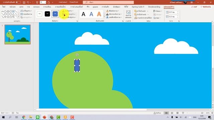The image size is (214, 120).
Task: Open the Text Outline dropdown
Action: pyautogui.click(x=114, y=14)
